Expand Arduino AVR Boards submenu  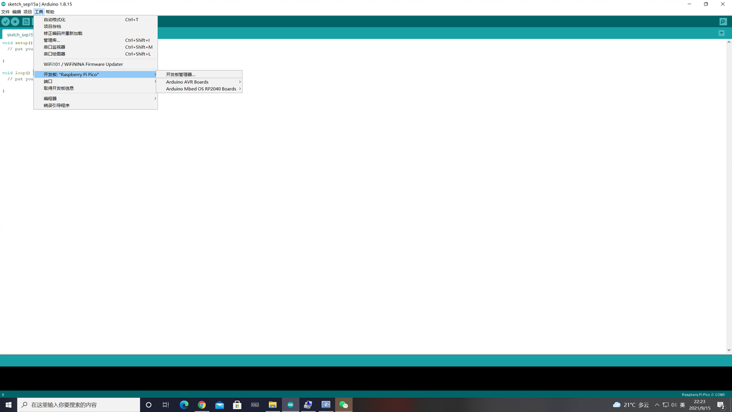point(200,82)
